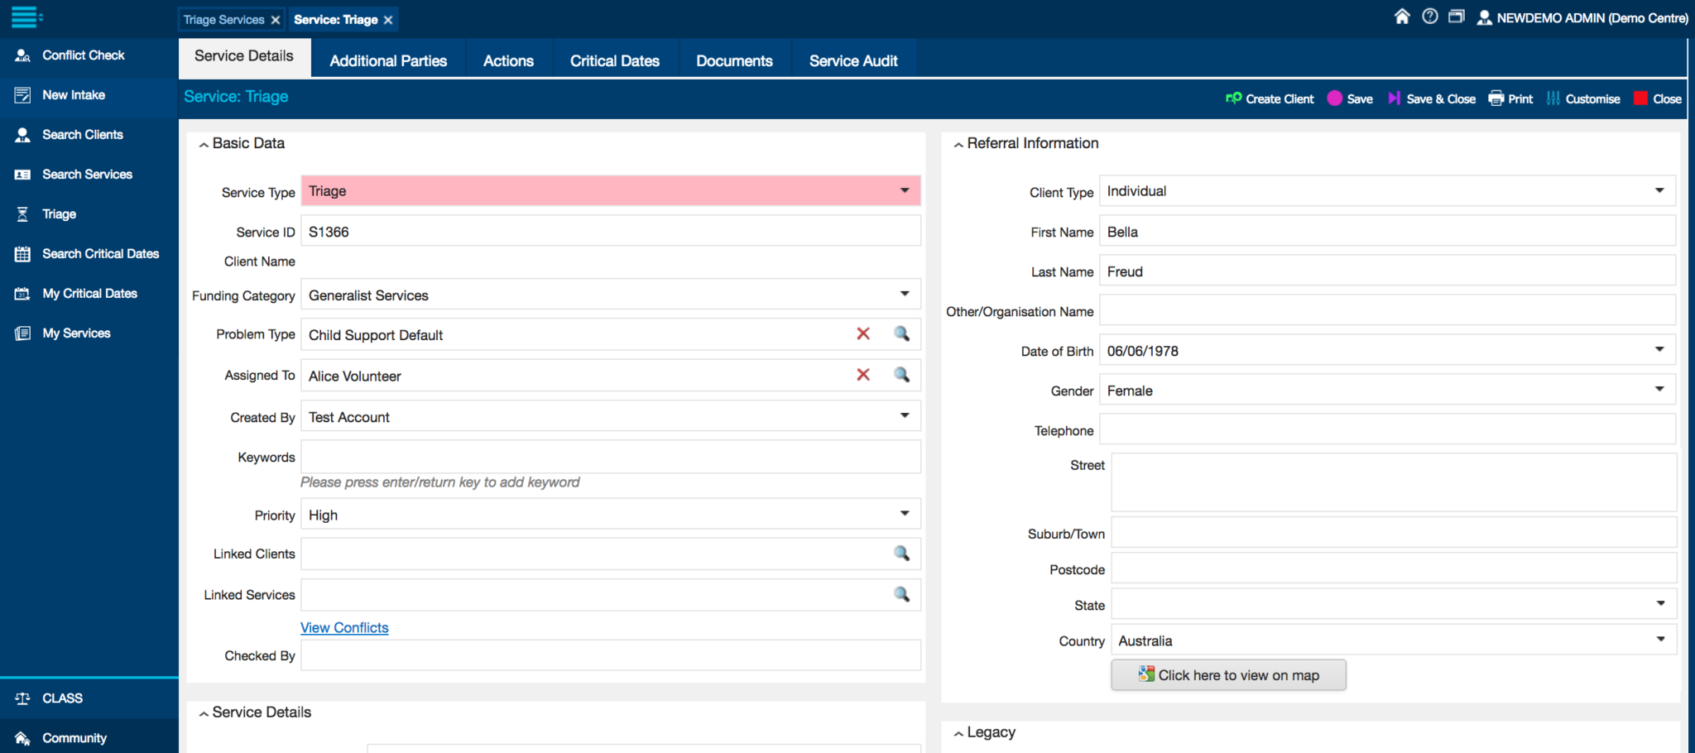Open the Assigned To lookup magnifier
Screen dimensions: 1695x753
[901, 375]
